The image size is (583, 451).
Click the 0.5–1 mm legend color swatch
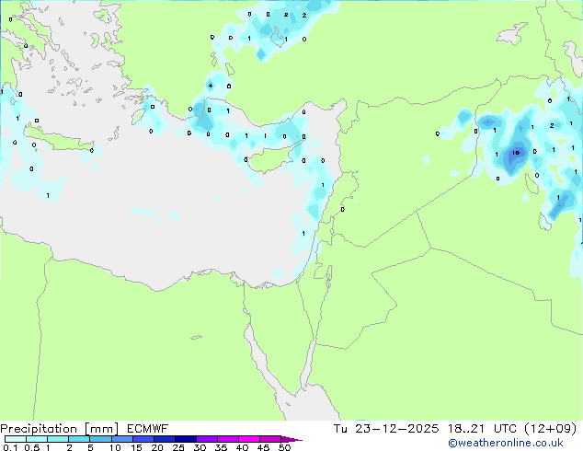37,439
